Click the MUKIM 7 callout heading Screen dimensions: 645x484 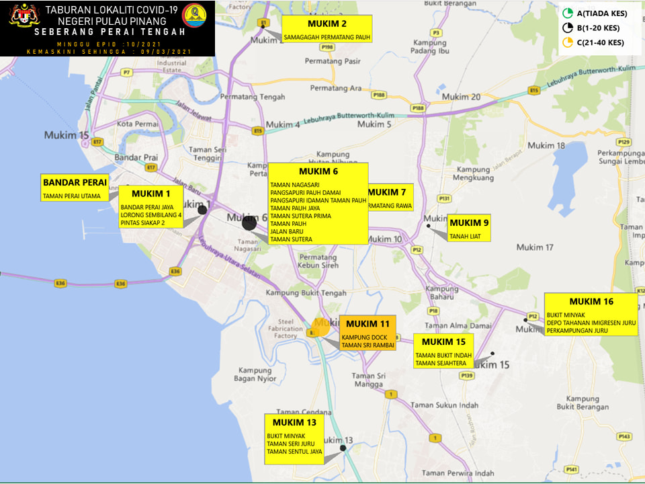(x=387, y=192)
